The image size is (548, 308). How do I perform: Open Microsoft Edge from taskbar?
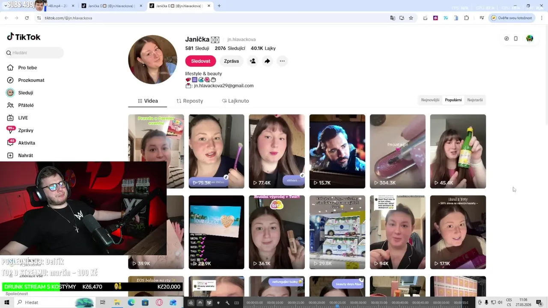131,302
